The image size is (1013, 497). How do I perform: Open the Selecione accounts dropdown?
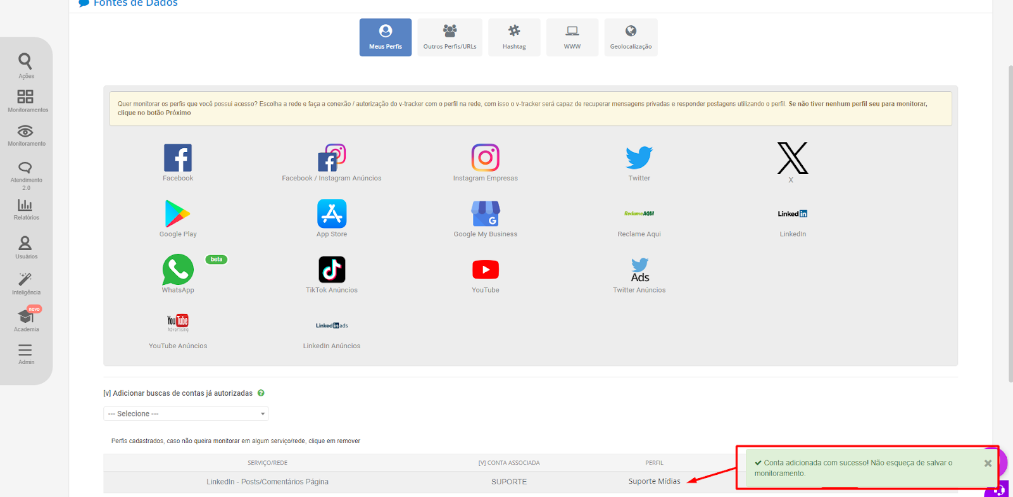tap(186, 413)
